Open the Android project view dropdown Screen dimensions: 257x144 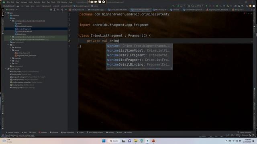(x=12, y=10)
